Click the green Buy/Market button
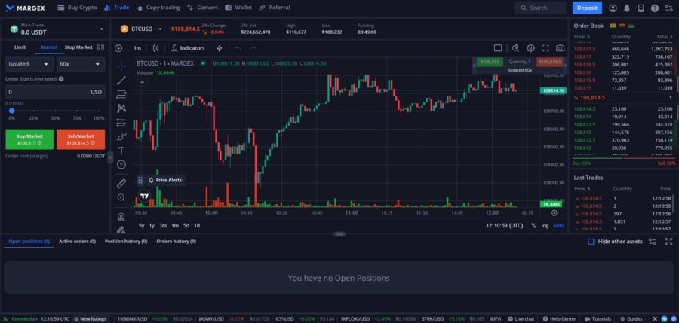This screenshot has height=323, width=679. 29,139
